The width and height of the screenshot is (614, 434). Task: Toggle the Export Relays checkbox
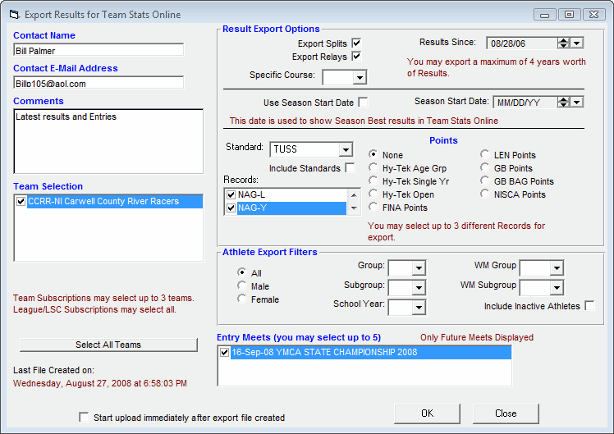coord(356,57)
